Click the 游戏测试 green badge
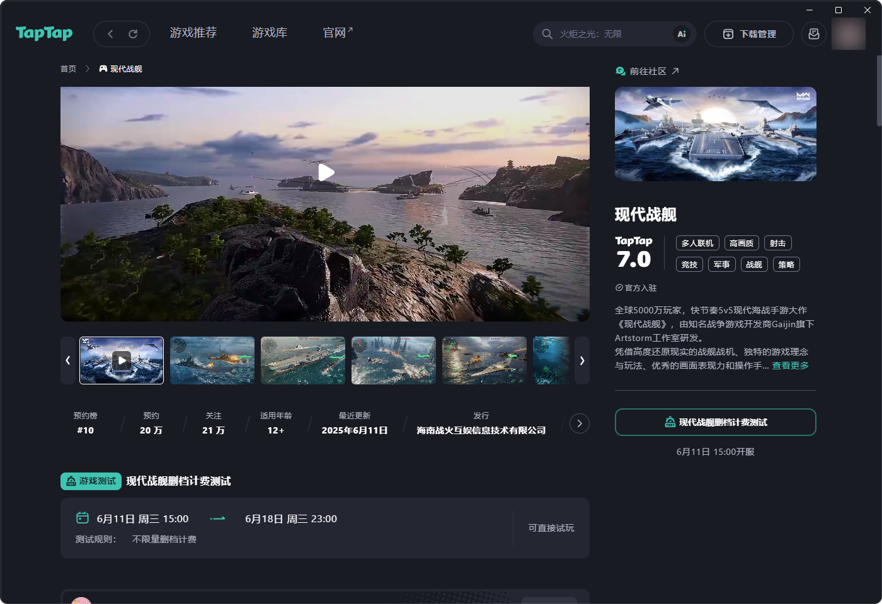 [x=91, y=481]
